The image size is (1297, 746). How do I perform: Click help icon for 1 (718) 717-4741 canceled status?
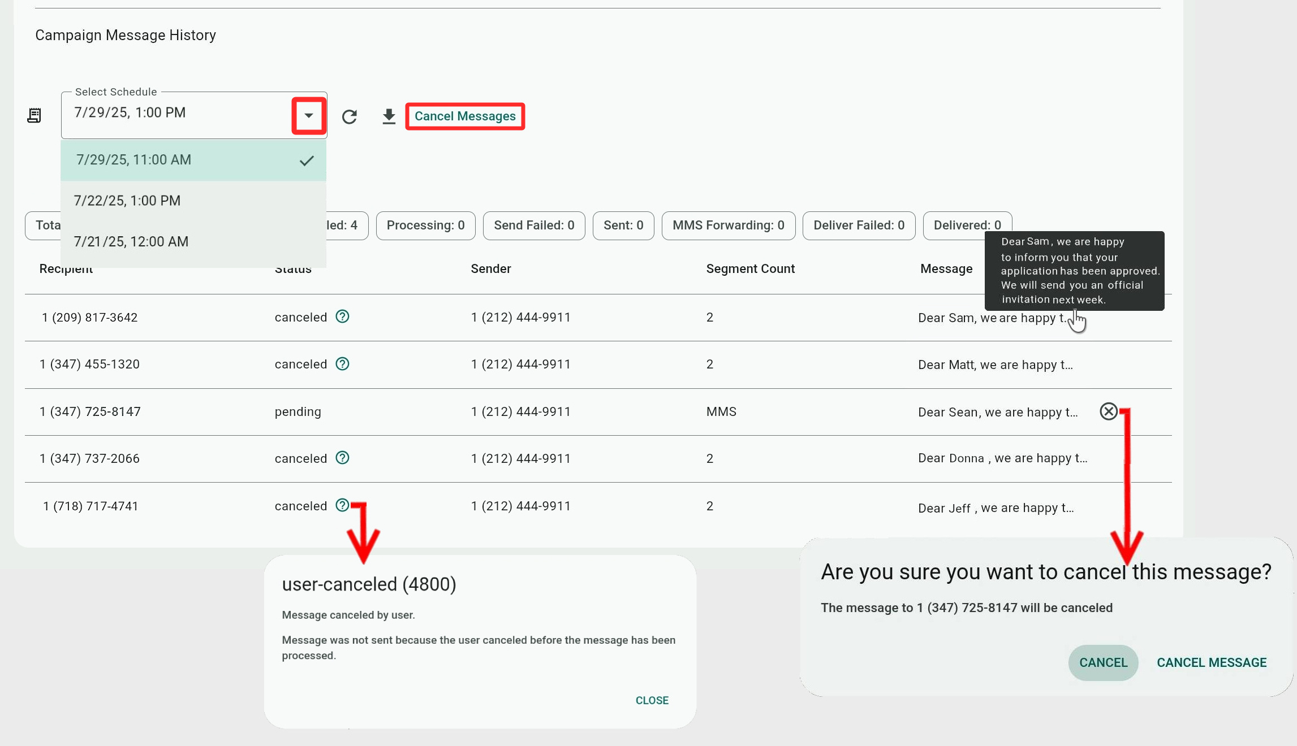pyautogui.click(x=342, y=505)
